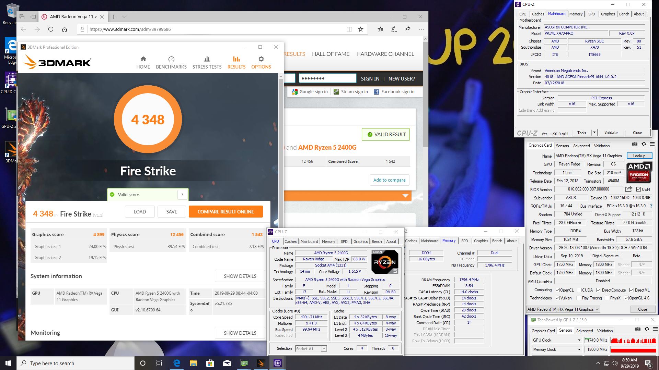
Task: Open the CPU-Z Tools dropdown arrow
Action: pos(594,133)
